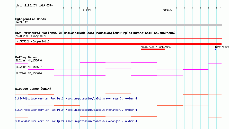Open variant nsv565521 (Cooper2011) label

click(x=32, y=41)
